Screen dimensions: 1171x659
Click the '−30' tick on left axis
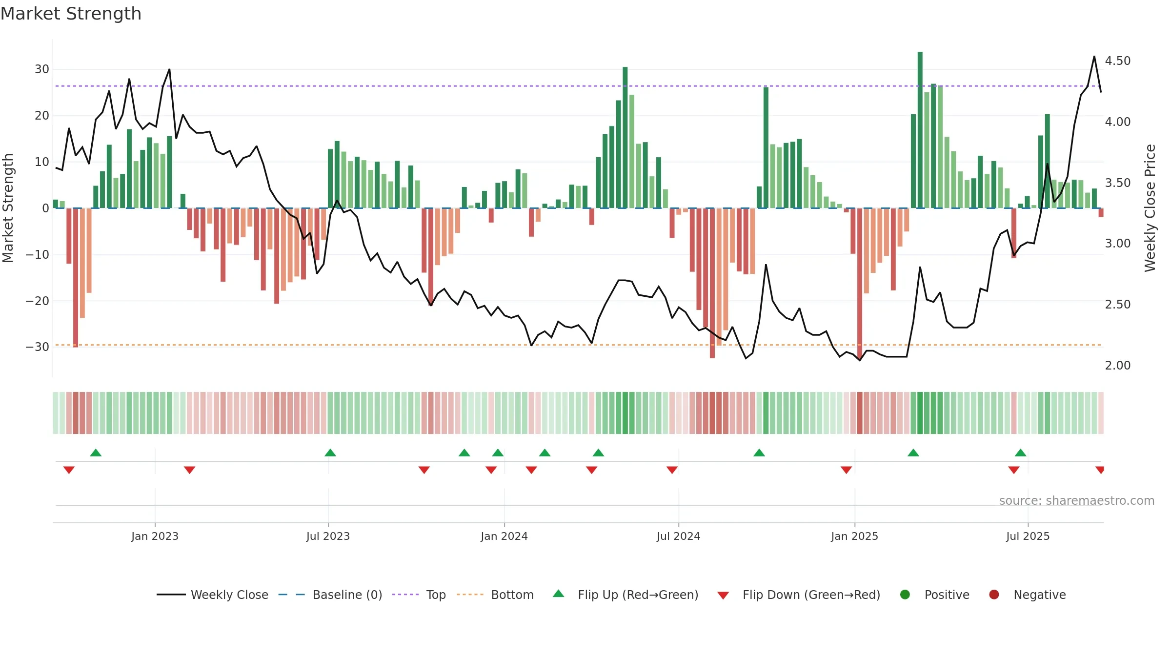pyautogui.click(x=38, y=347)
